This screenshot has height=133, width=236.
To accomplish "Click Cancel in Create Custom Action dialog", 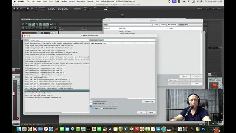I will pyautogui.click(x=151, y=112).
